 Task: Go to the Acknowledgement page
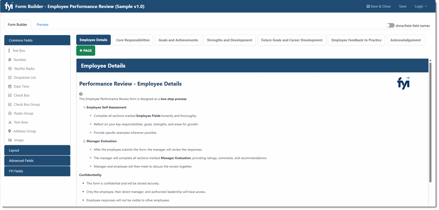point(406,40)
